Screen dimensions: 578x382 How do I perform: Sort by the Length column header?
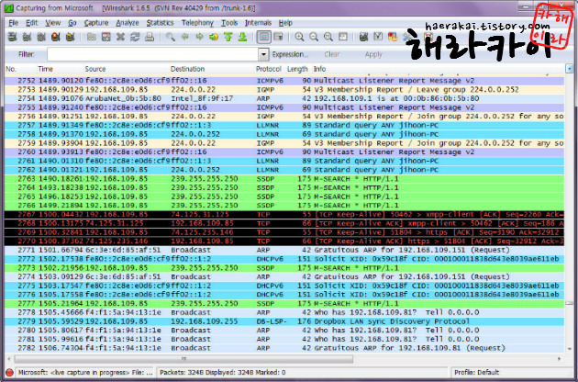pyautogui.click(x=297, y=69)
